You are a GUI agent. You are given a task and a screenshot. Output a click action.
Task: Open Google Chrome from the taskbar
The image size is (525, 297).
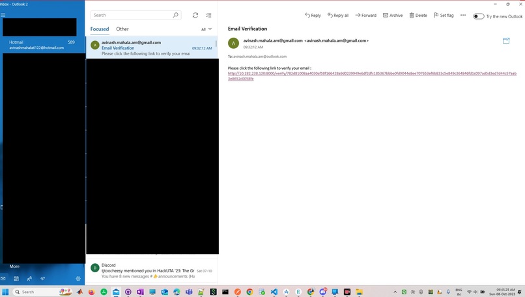pyautogui.click(x=249, y=292)
